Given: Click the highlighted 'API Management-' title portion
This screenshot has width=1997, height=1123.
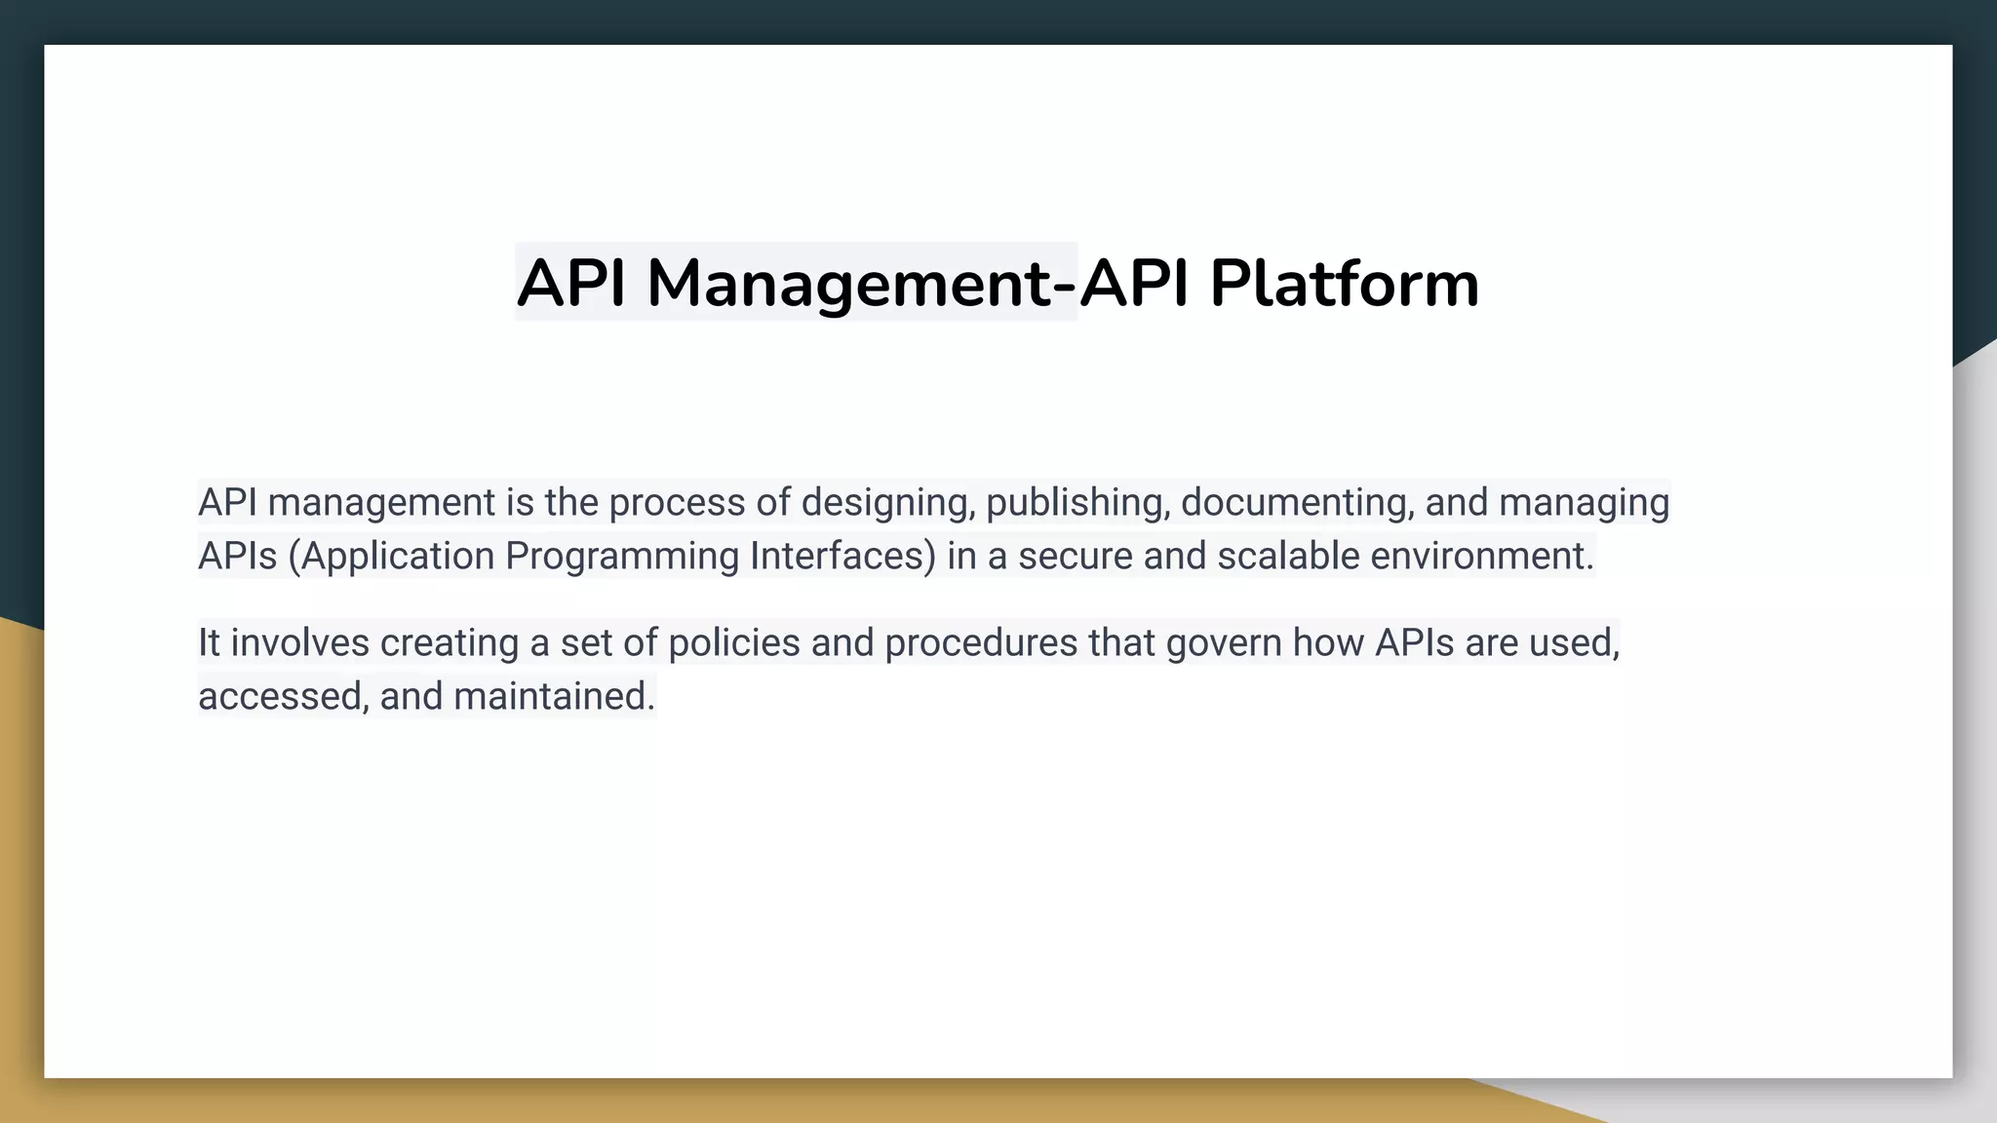Looking at the screenshot, I should coord(796,283).
